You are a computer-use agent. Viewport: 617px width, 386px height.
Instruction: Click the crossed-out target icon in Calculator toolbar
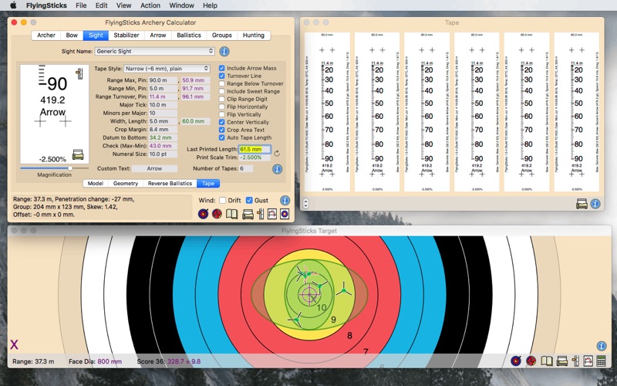(x=217, y=214)
